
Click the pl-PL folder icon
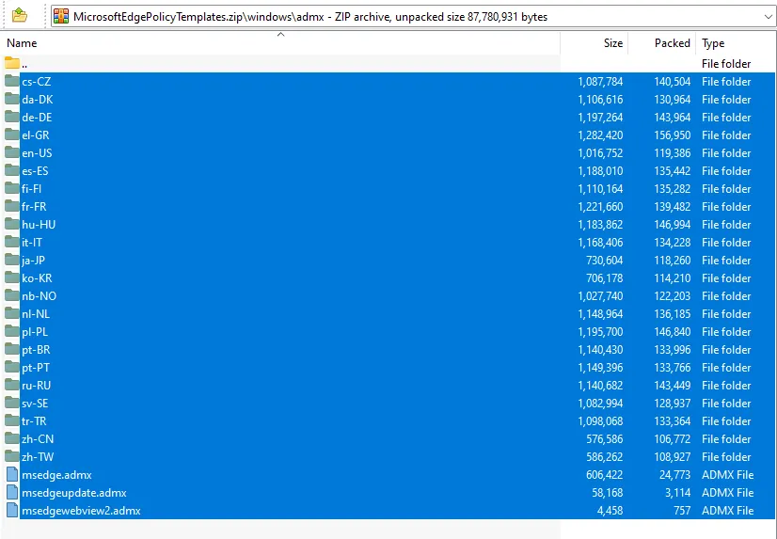click(x=12, y=331)
